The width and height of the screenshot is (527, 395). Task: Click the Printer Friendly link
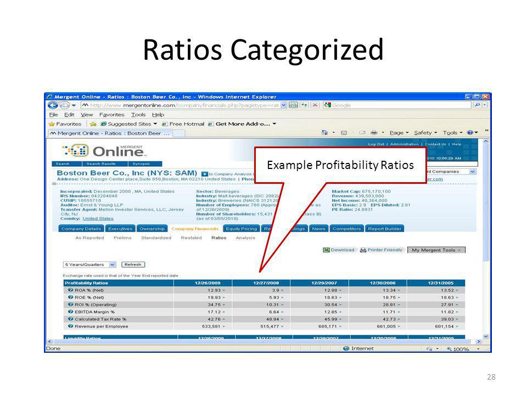click(381, 250)
